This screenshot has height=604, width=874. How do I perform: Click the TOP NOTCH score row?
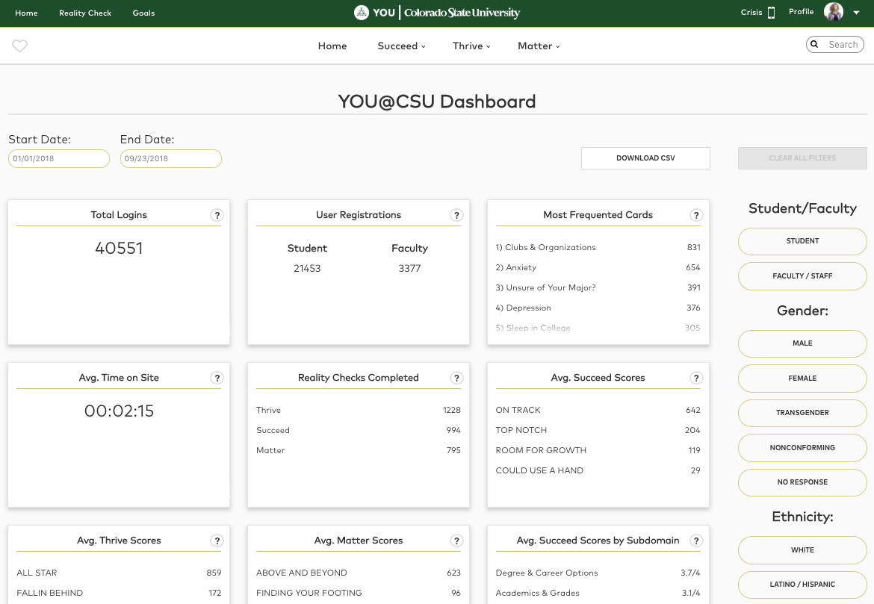(x=598, y=430)
